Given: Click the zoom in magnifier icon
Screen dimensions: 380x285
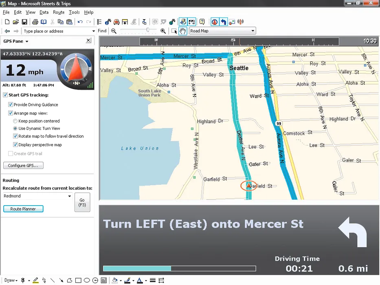Looking at the screenshot, I should 163,31.
